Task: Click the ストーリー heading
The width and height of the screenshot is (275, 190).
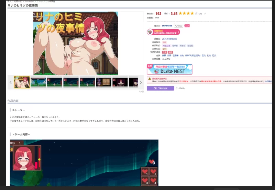Action: click(x=19, y=110)
